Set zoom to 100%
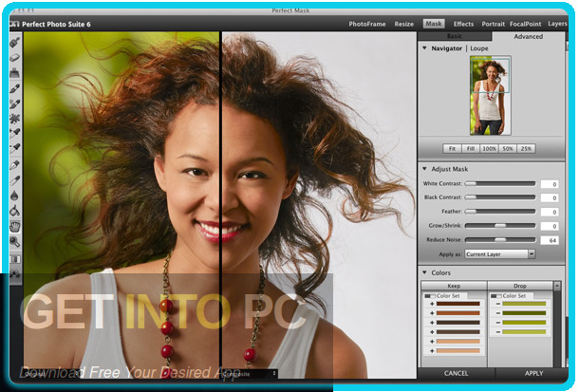Viewport: 579px width, 392px height. pyautogui.click(x=489, y=148)
